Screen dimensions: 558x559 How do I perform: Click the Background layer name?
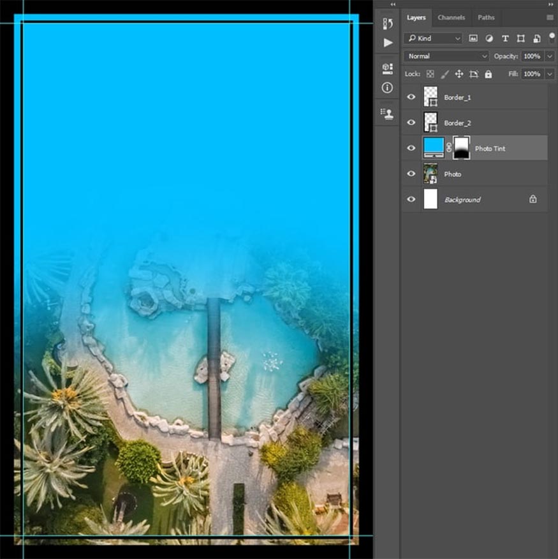462,200
